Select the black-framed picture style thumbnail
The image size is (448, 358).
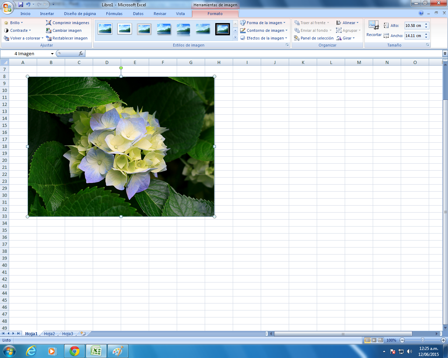click(x=223, y=29)
